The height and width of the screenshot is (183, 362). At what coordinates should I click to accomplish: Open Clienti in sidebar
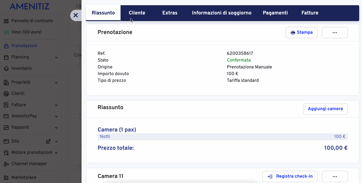pos(18,94)
